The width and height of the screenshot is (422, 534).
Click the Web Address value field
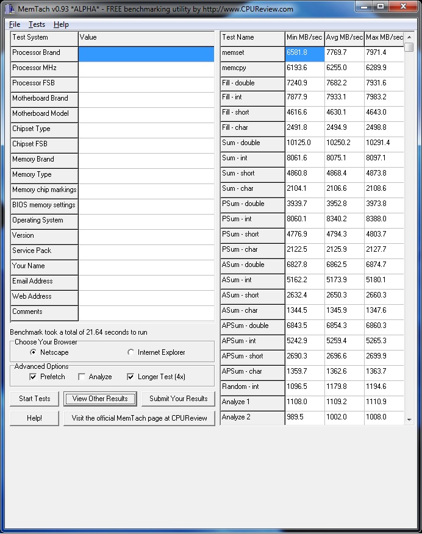coord(146,298)
